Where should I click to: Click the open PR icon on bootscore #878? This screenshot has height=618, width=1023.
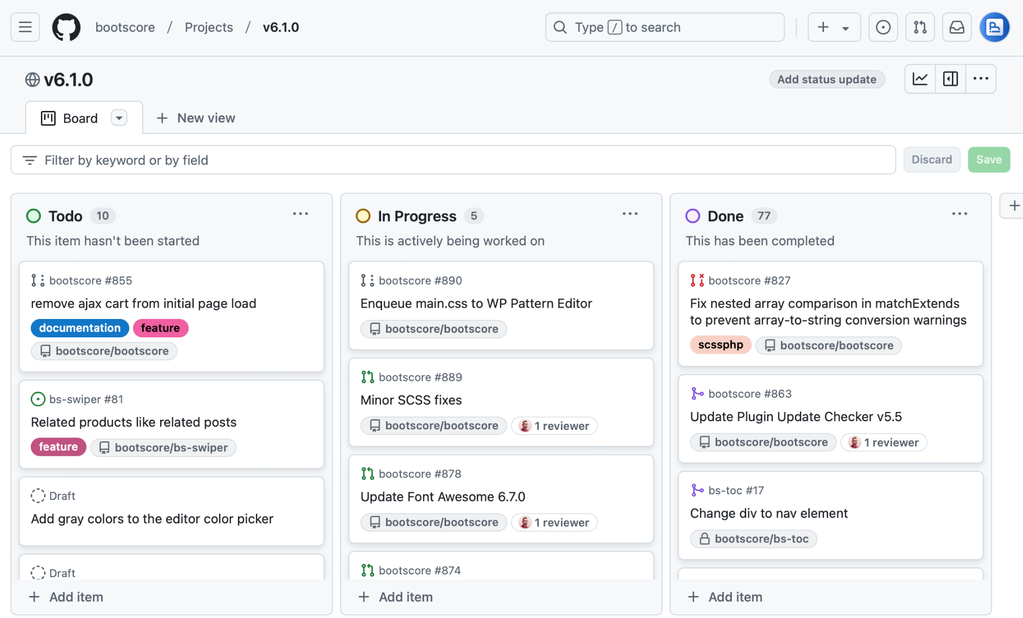pyautogui.click(x=367, y=473)
